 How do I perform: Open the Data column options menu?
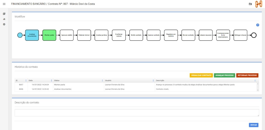pyautogui.click(x=51, y=80)
